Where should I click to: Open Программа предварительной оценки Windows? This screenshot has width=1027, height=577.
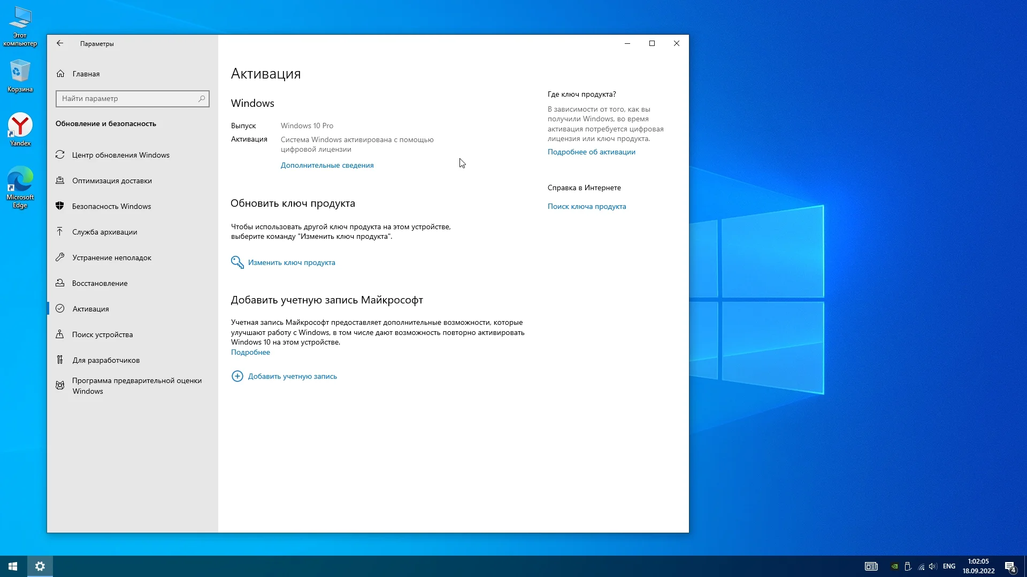click(x=136, y=386)
